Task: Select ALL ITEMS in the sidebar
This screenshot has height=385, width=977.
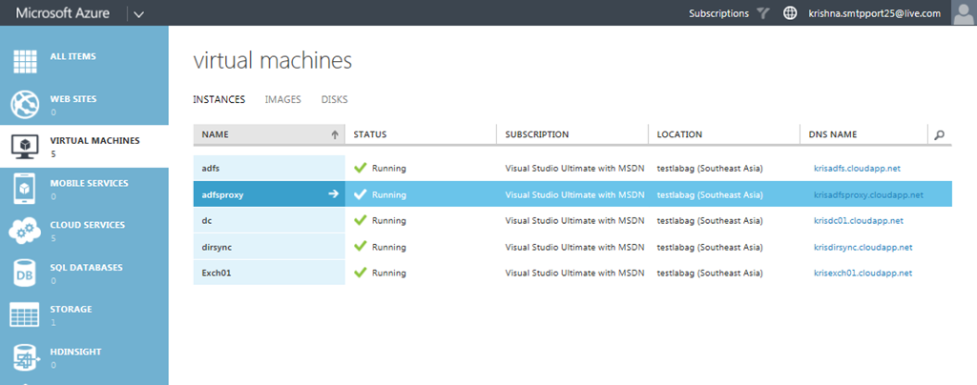Action: 73,56
